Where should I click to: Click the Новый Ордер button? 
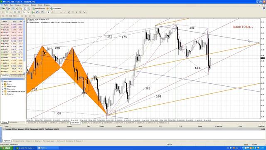(x=39, y=8)
